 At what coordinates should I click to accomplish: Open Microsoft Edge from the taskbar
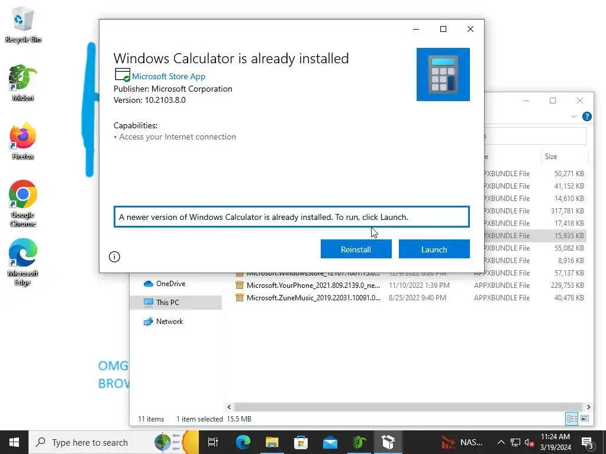(243, 442)
